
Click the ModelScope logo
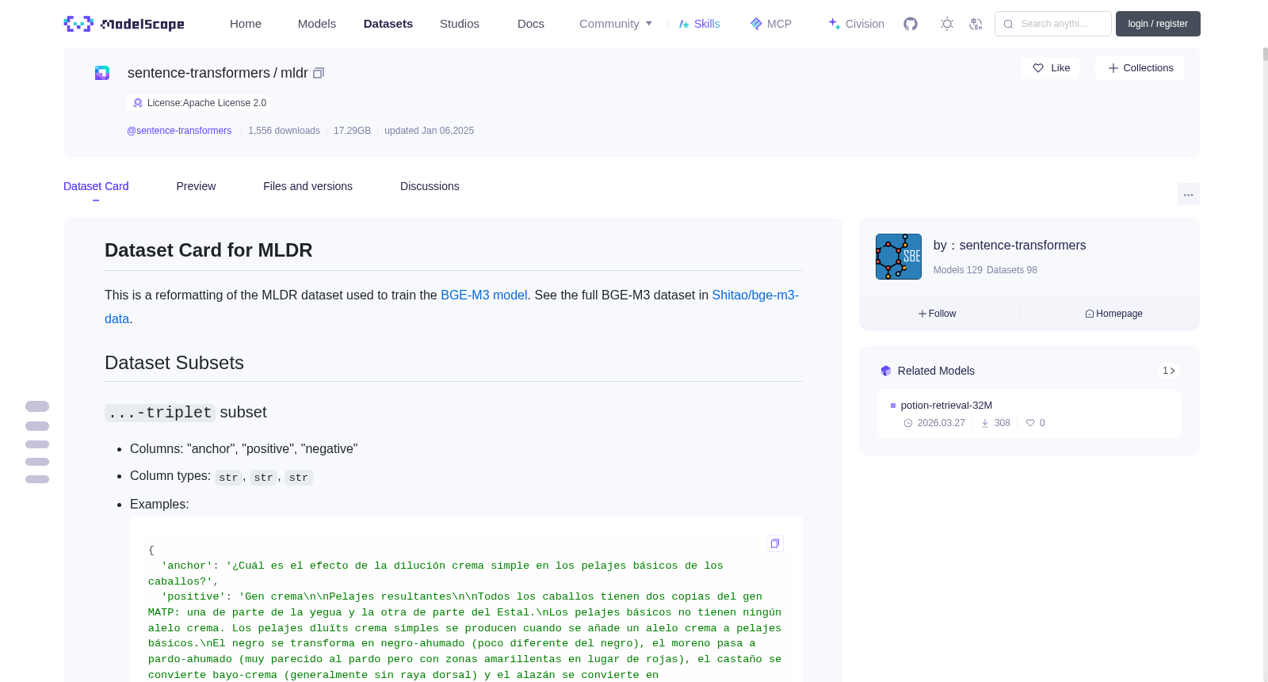click(124, 24)
